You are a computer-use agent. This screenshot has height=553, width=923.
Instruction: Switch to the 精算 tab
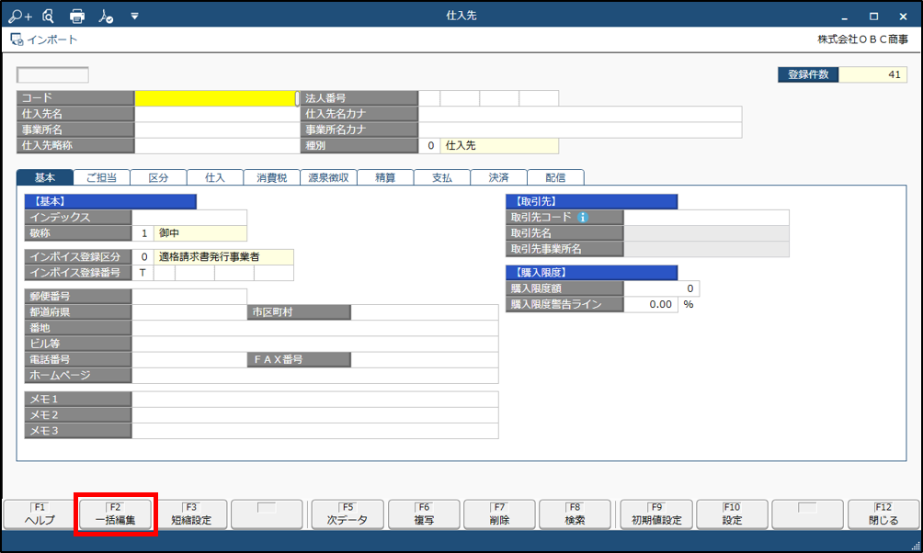[385, 177]
